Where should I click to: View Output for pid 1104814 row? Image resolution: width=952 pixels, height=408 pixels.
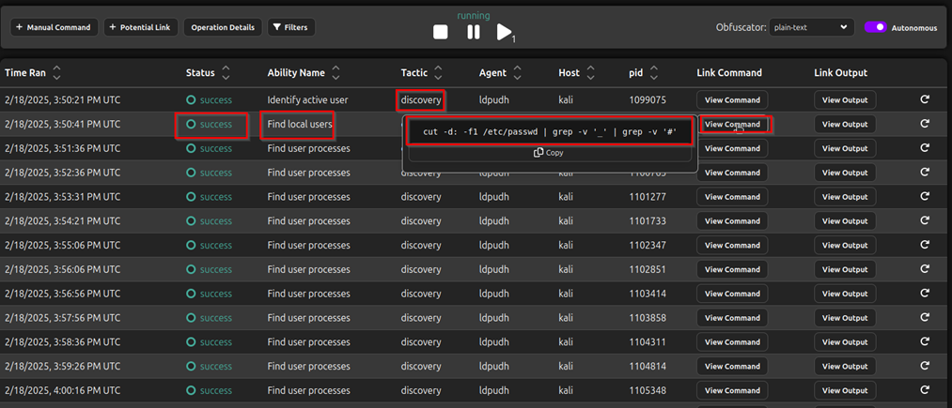point(845,366)
